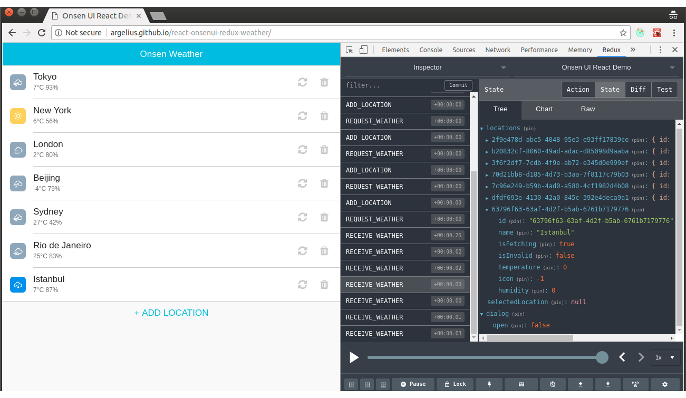Open the Elements DevTools tab

pyautogui.click(x=395, y=50)
